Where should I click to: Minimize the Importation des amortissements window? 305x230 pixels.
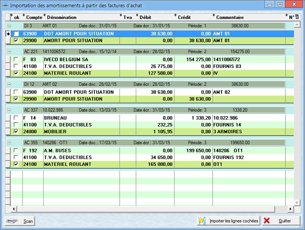click(269, 4)
